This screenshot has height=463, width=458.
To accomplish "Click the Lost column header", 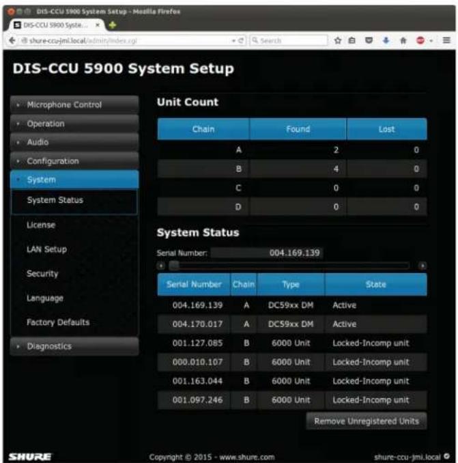I will click(386, 129).
